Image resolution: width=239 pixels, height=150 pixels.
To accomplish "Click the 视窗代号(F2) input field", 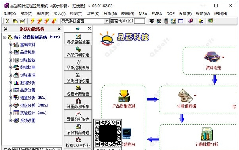I will [139, 21].
